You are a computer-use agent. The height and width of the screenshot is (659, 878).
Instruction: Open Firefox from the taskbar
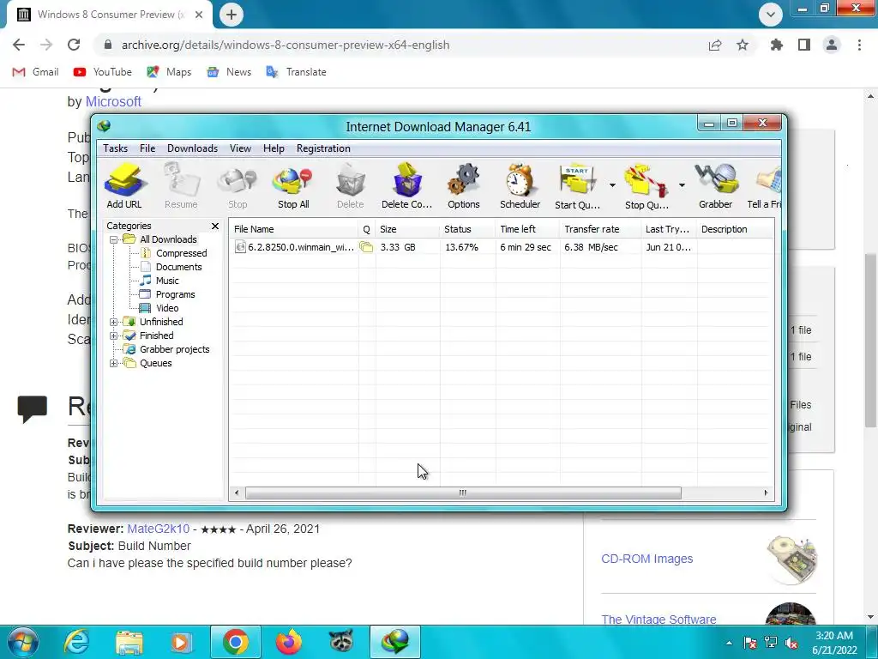click(289, 642)
